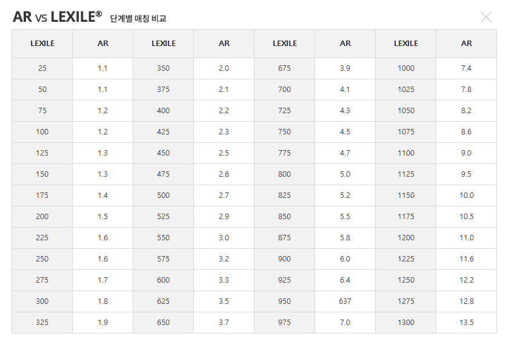Select the AR value 1.9 cell
Screen dimensions: 509x345
tap(103, 323)
